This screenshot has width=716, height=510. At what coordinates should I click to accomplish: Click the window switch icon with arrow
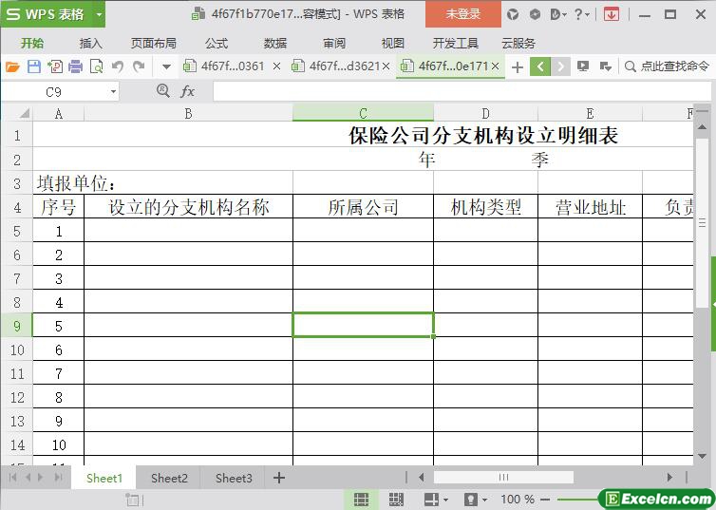[x=606, y=66]
